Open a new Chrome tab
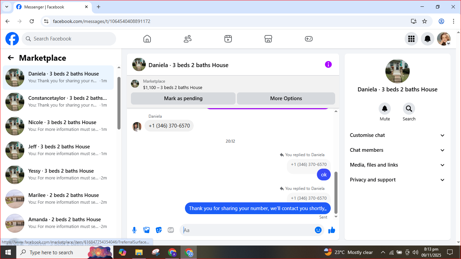 [x=99, y=7]
